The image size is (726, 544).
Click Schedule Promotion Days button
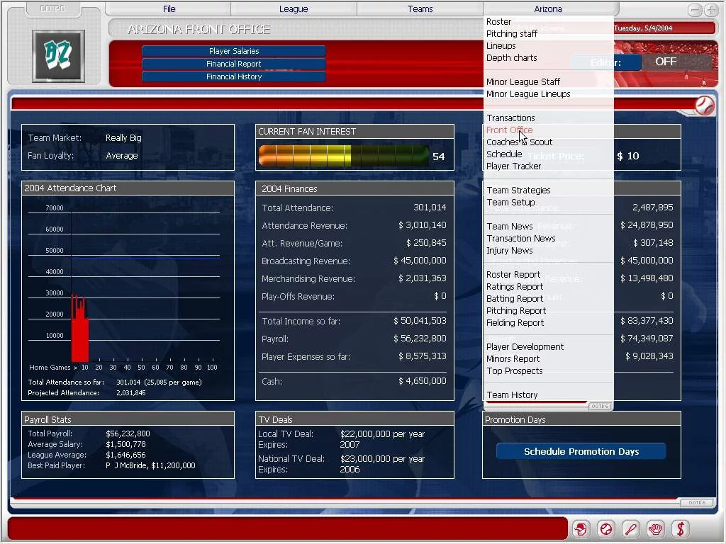tap(581, 451)
